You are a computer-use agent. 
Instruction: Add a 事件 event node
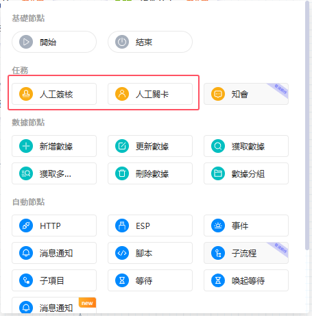point(246,226)
